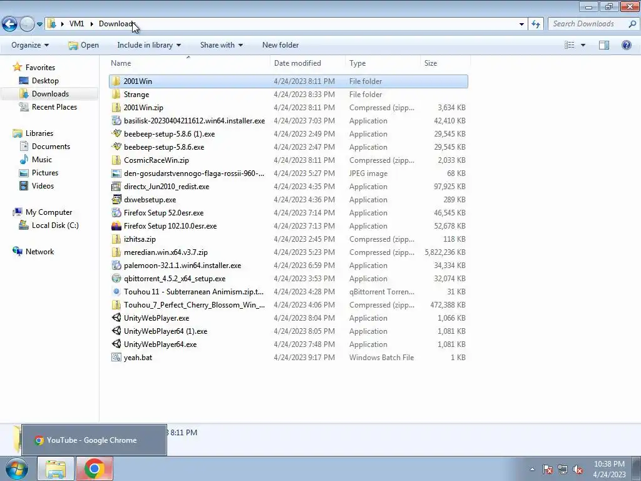Create a New folder

[280, 45]
